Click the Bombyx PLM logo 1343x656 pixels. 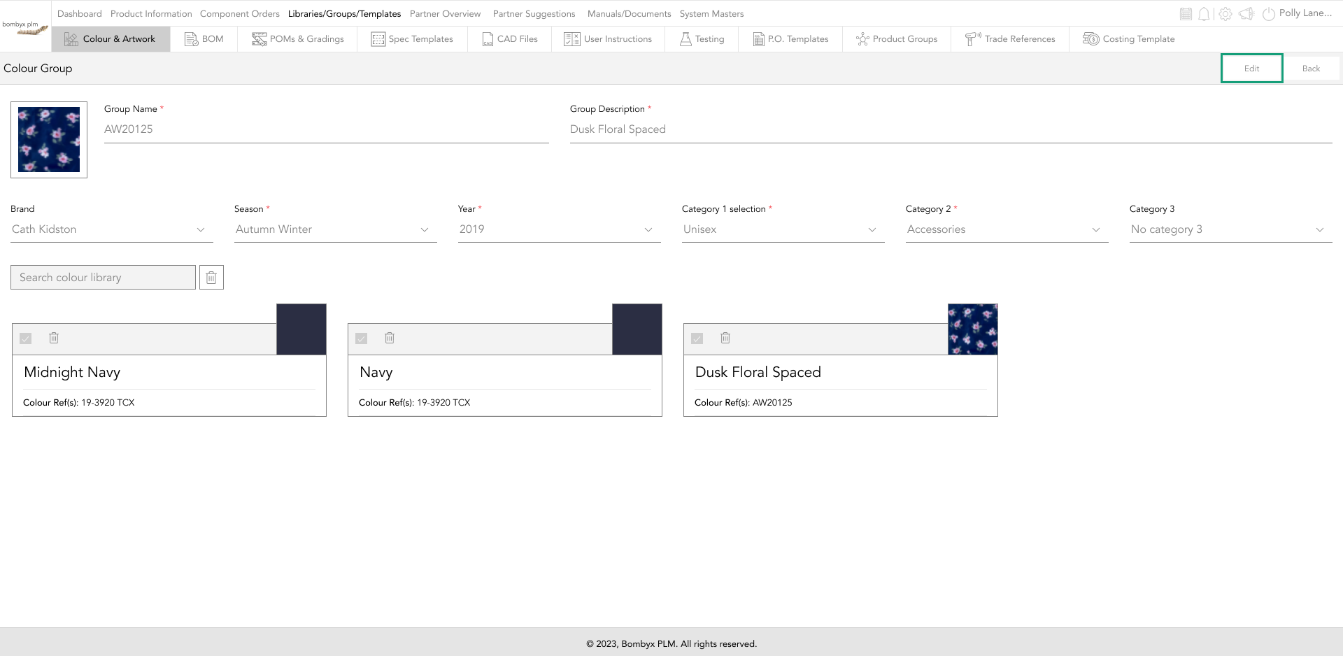click(x=25, y=27)
